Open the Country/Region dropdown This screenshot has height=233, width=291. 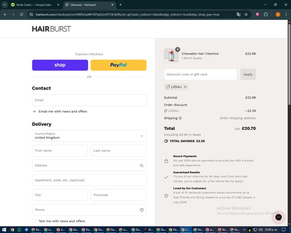point(89,136)
